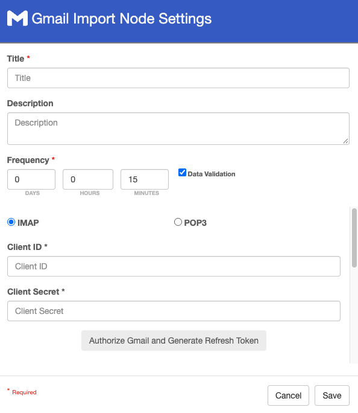The image size is (358, 413).
Task: Click the Title label text
Action: (x=16, y=59)
